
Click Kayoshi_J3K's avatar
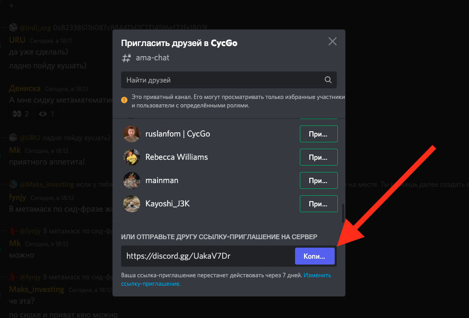pos(132,204)
